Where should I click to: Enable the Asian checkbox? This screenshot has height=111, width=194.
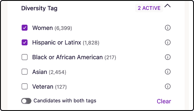(25, 72)
